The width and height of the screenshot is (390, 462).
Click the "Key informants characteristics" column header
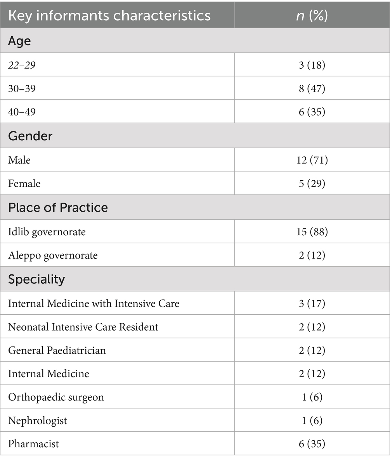109,16
